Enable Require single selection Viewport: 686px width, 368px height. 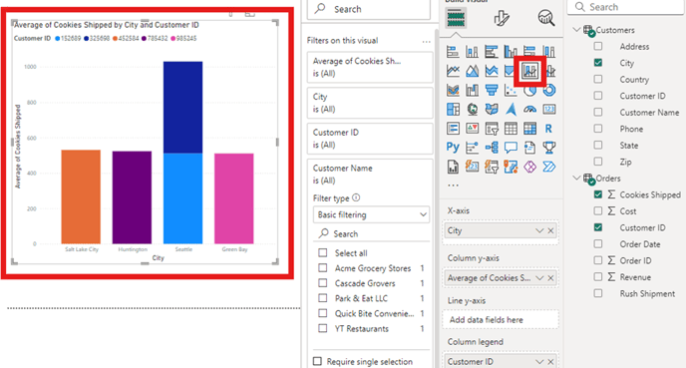(318, 361)
